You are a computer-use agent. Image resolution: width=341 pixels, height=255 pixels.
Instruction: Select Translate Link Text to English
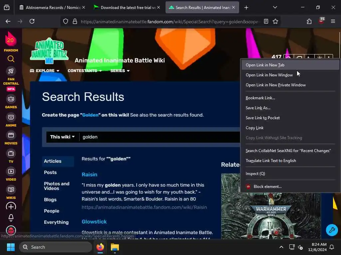(x=290, y=161)
